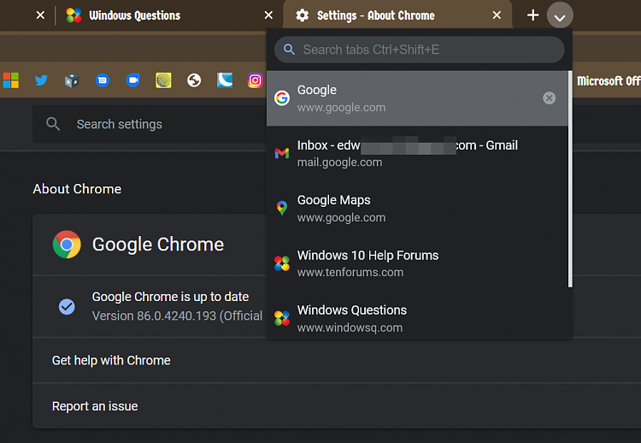This screenshot has width=641, height=443.
Task: Close the leftmost partially hidden tab
Action: (x=40, y=15)
